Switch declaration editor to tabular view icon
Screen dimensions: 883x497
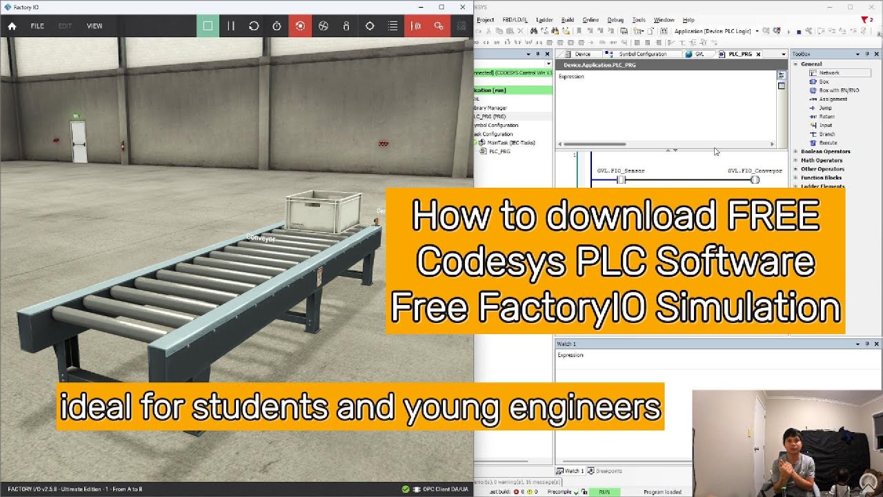pyautogui.click(x=782, y=86)
